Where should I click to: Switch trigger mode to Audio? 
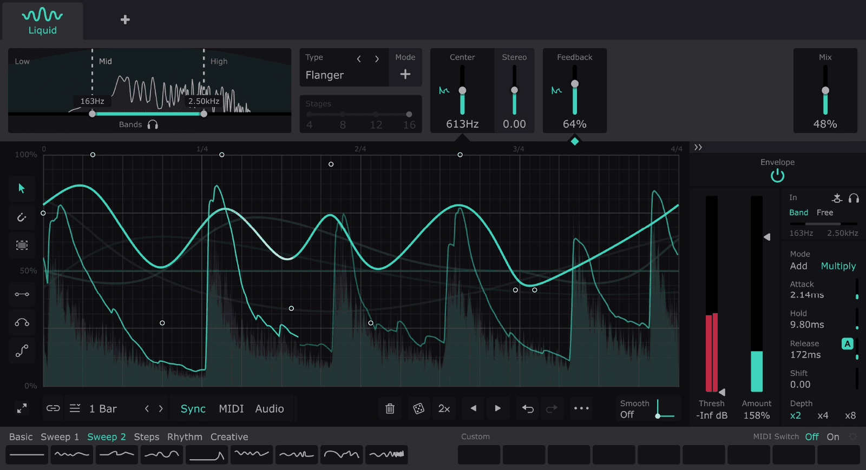(x=270, y=409)
